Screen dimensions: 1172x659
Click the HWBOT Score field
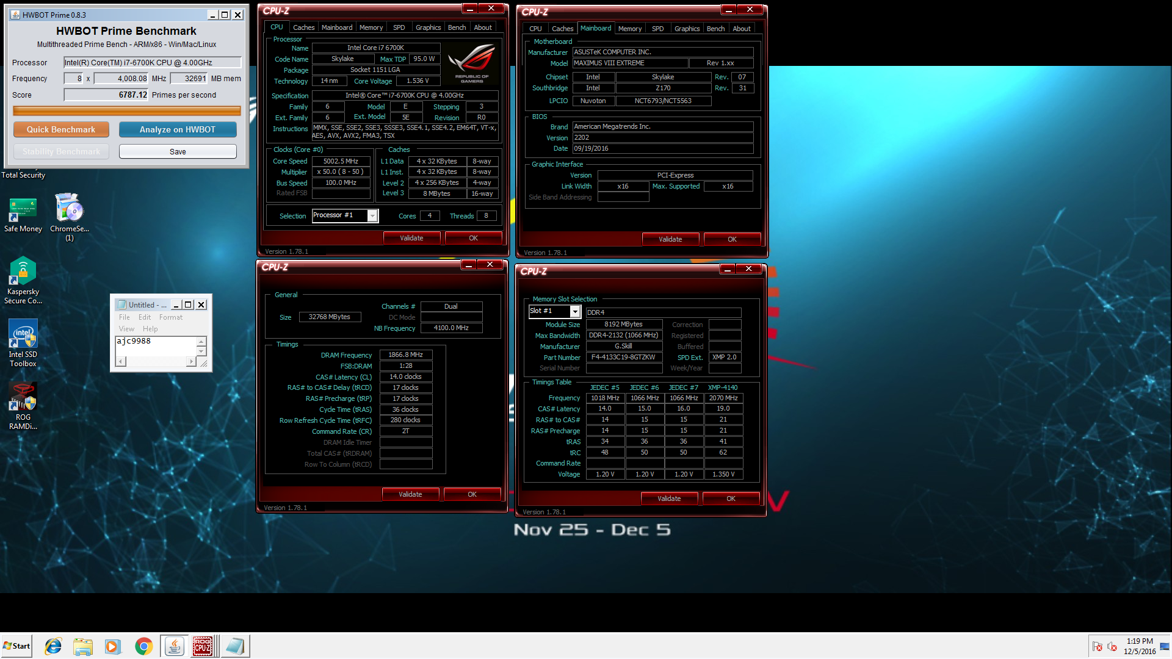pyautogui.click(x=106, y=95)
